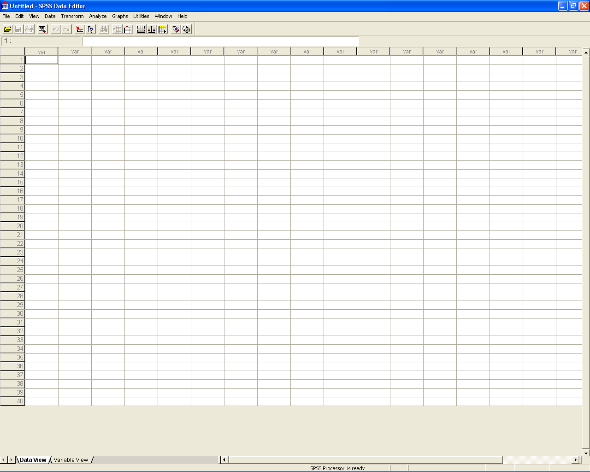This screenshot has height=472, width=590.
Task: Click the Split File icon
Action: [141, 29]
